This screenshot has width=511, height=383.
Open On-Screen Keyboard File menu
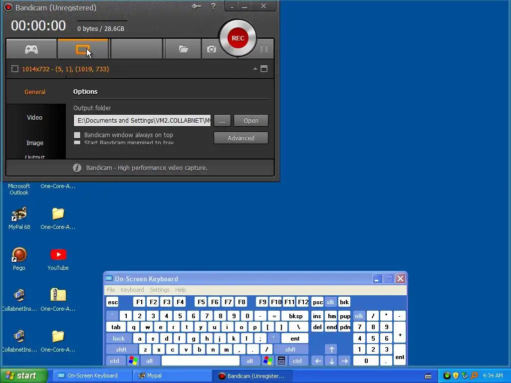pos(111,290)
